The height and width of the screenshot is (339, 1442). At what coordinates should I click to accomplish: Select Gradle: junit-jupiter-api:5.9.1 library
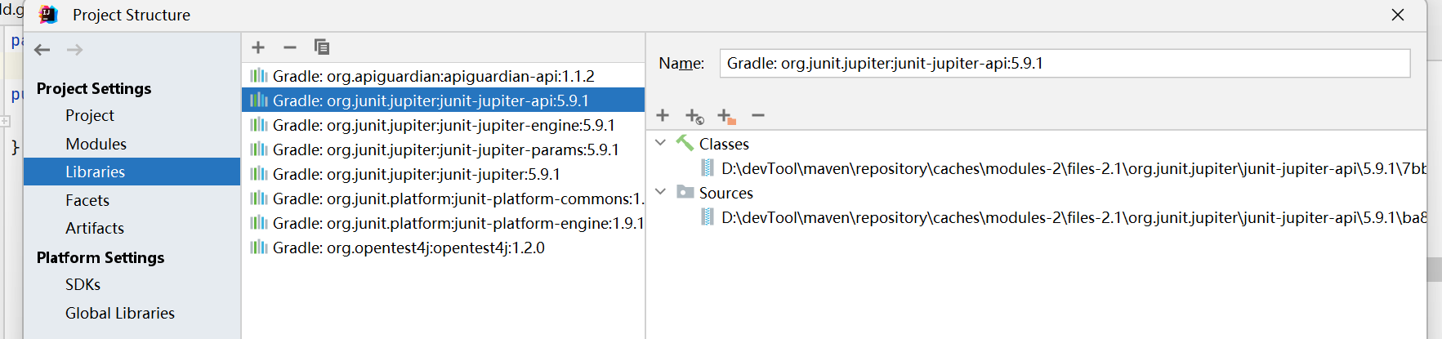pos(444,100)
